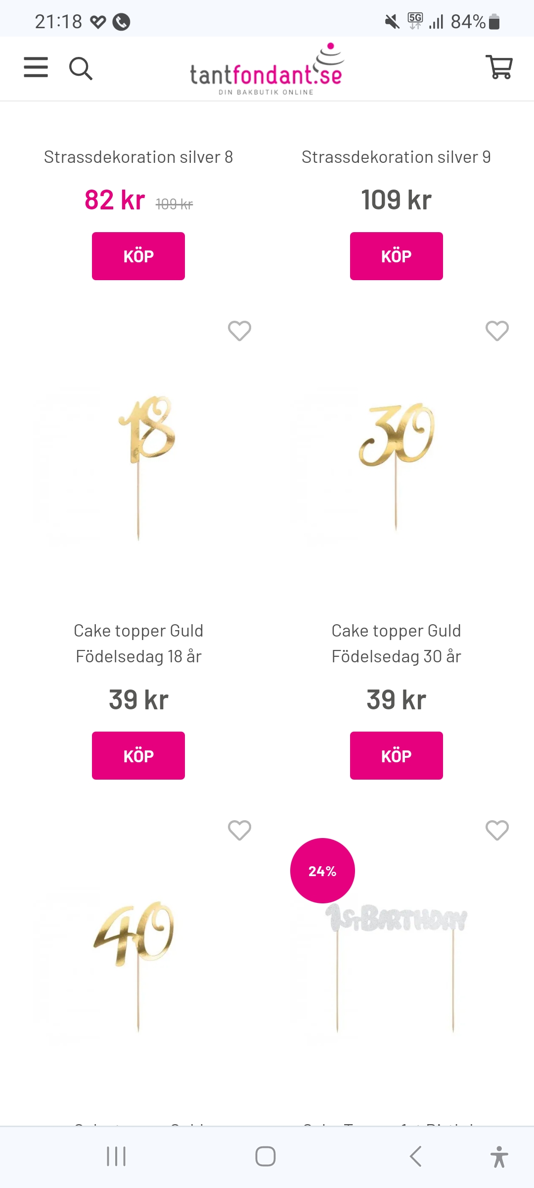Open Android recent apps button
Image resolution: width=534 pixels, height=1188 pixels.
click(x=116, y=1156)
